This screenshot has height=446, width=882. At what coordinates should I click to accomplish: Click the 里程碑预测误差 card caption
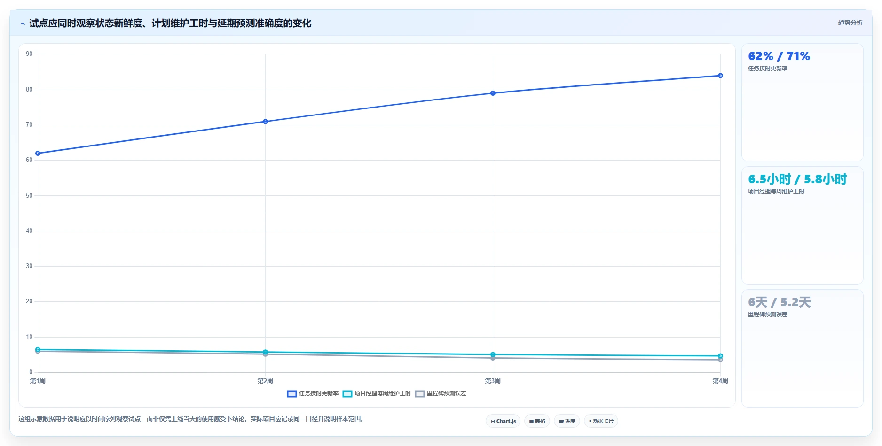[x=768, y=315]
